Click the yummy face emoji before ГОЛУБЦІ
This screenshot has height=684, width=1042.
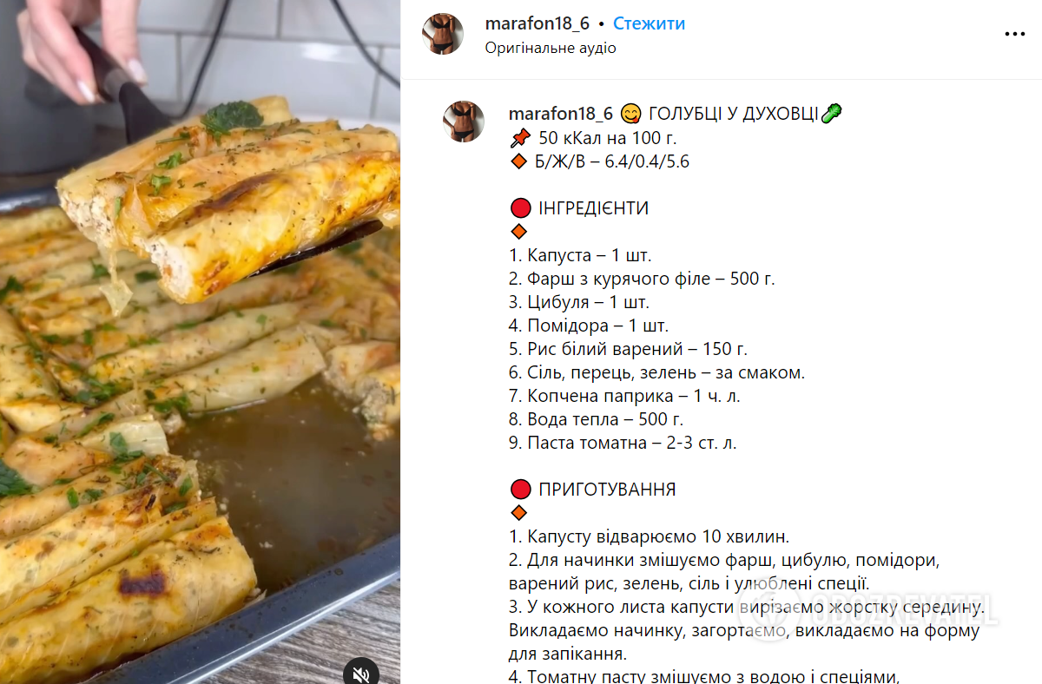pyautogui.click(x=631, y=114)
